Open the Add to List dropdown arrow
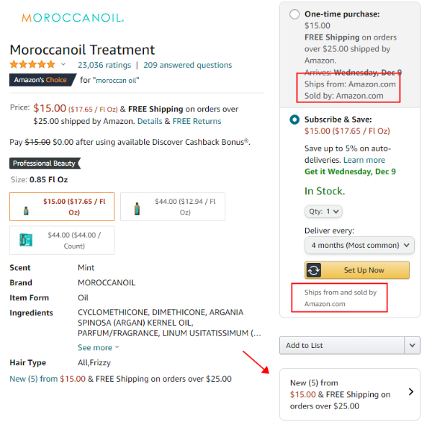 (413, 346)
